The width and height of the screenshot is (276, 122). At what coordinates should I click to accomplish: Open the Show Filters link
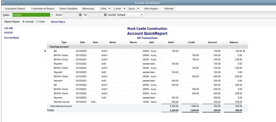(58, 22)
